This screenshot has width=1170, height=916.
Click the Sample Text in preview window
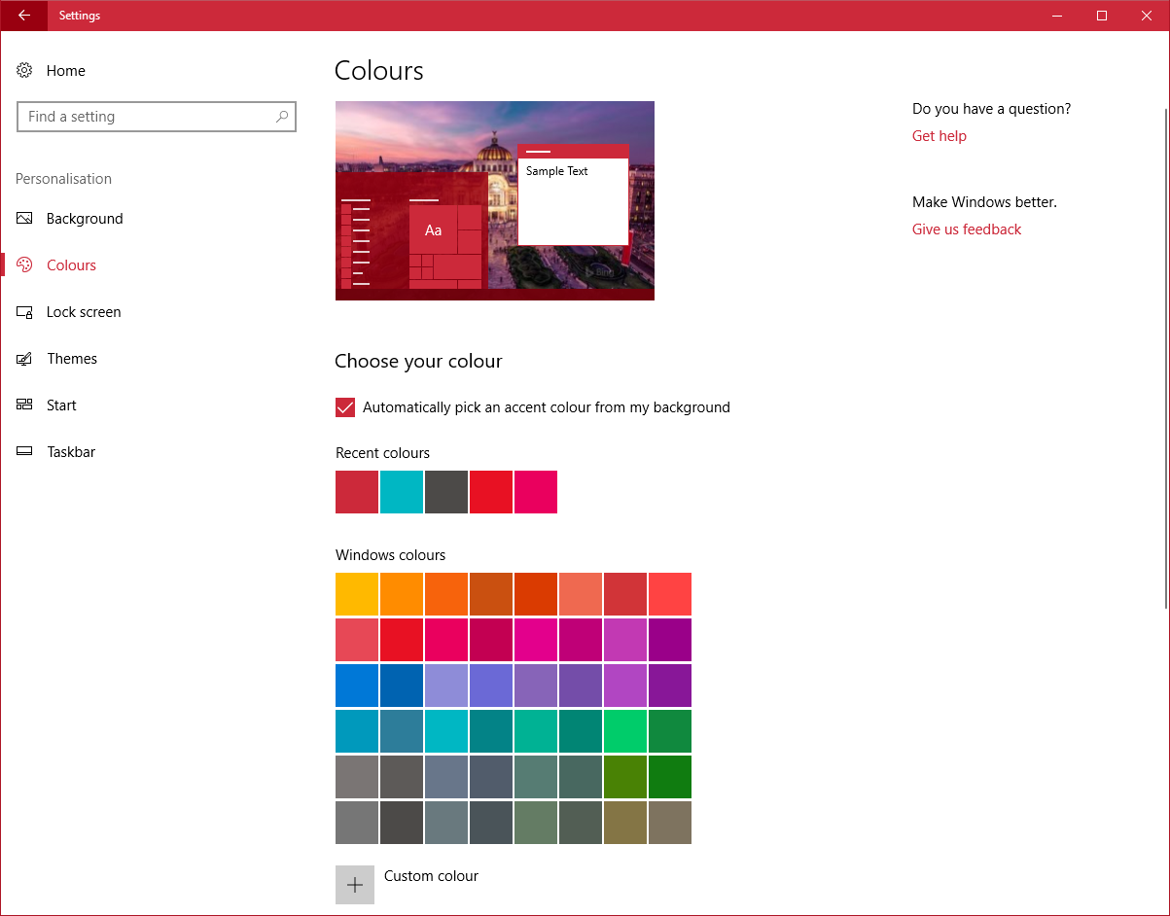pos(557,171)
